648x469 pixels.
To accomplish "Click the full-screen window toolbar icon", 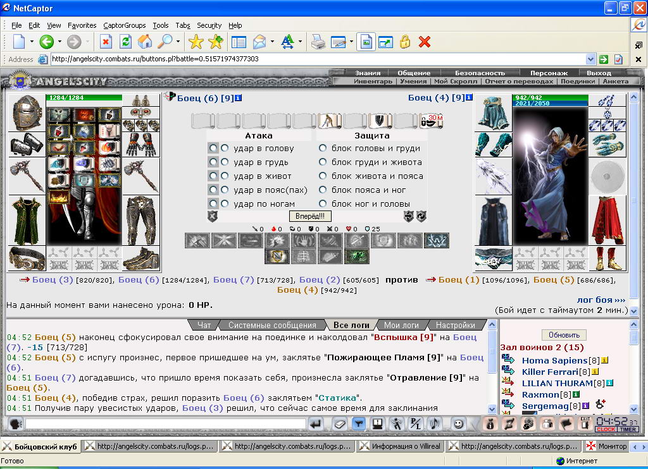I will 385,42.
